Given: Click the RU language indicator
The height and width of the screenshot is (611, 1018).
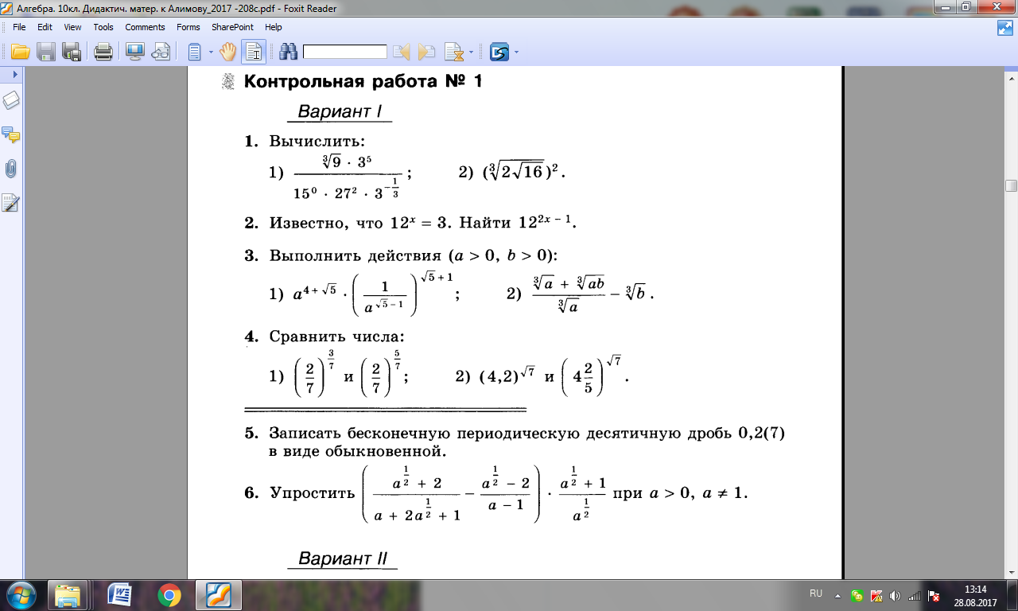Looking at the screenshot, I should coord(816,593).
